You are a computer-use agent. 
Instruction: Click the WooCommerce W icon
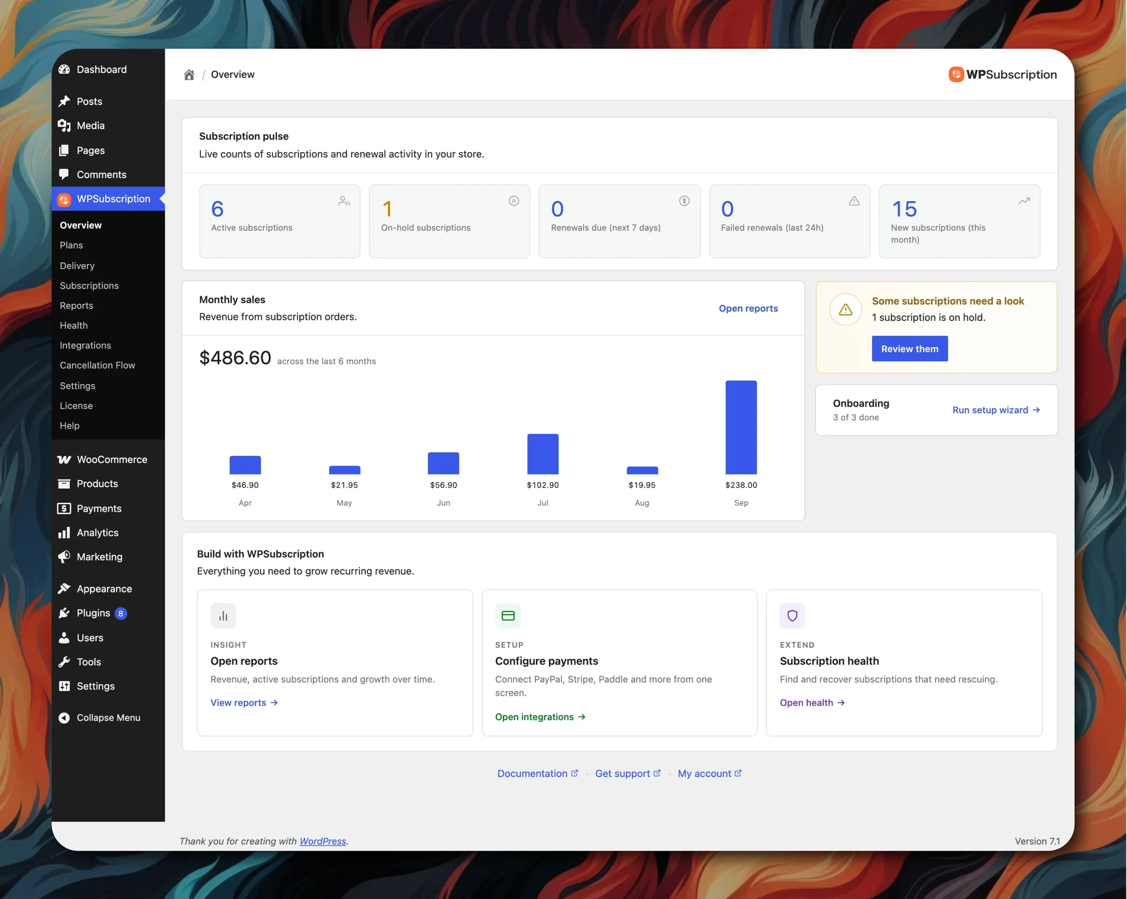point(64,460)
